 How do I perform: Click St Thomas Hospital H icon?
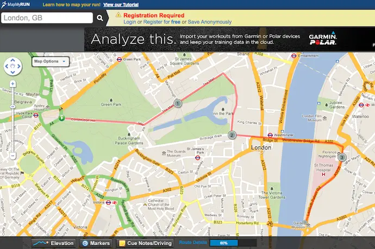click(323, 175)
